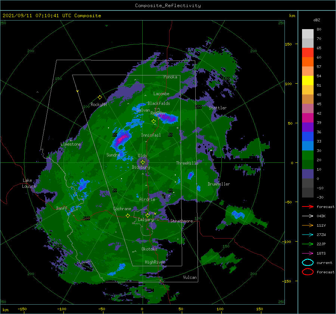Viewport: 336px width, 314px height.
Task: Click the storm cell northwest of Drumheller
Action: click(190, 175)
